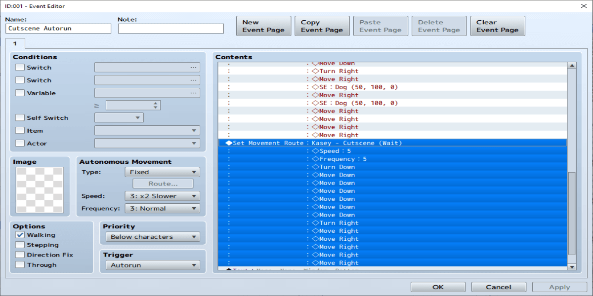The height and width of the screenshot is (296, 593).
Task: Click the ellipsis button of the Variable condition
Action: coord(193,93)
